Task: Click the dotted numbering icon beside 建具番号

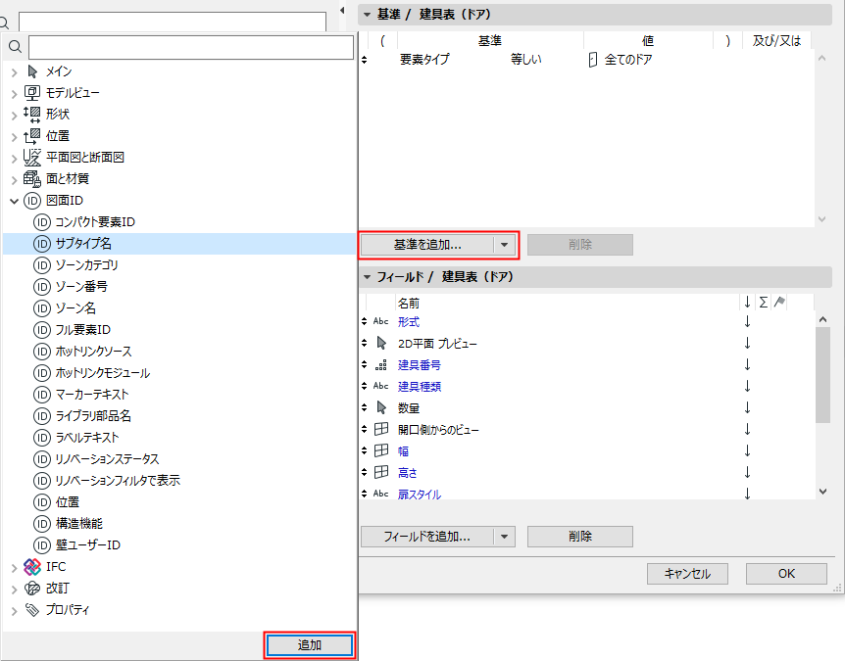Action: click(x=381, y=365)
